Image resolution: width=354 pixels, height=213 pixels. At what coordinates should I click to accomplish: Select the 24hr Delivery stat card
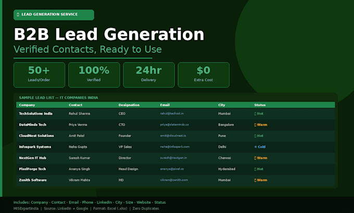pos(149,75)
